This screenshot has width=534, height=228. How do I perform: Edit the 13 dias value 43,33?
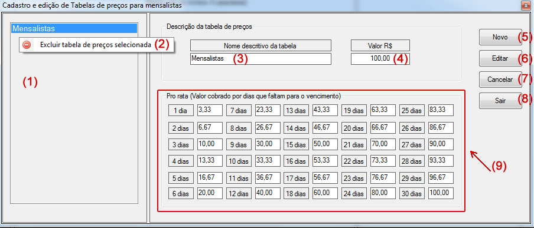click(x=325, y=110)
